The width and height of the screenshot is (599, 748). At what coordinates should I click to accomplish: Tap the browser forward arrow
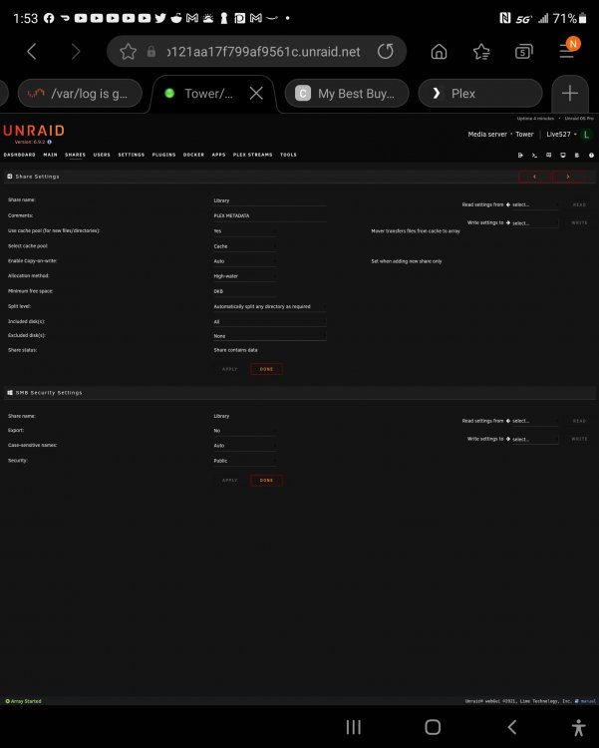click(76, 52)
